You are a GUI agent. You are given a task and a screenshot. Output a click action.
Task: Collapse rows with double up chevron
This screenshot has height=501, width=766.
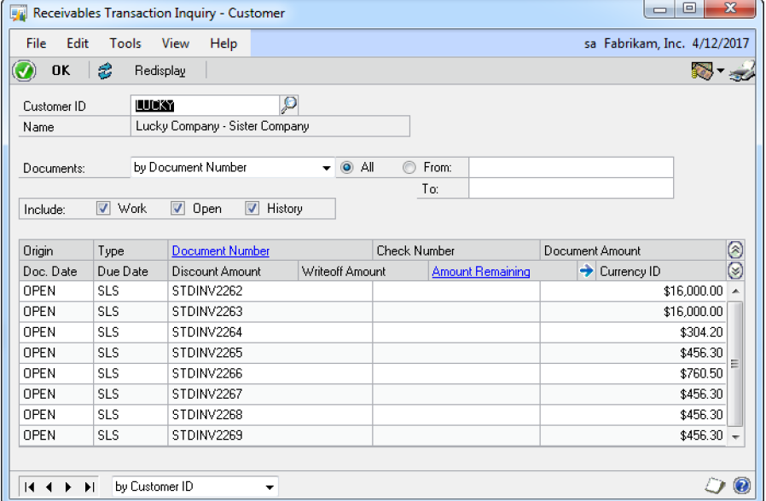(x=734, y=250)
